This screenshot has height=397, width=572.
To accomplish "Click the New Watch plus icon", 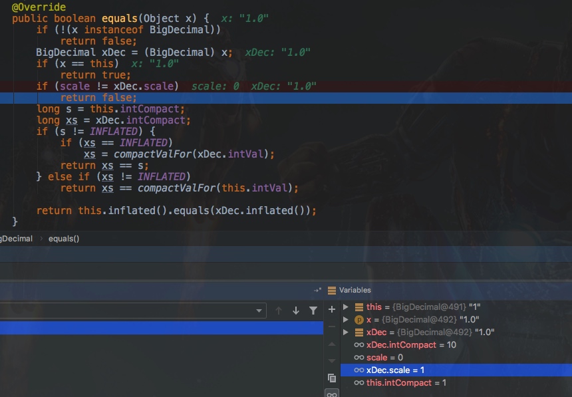I will (332, 310).
